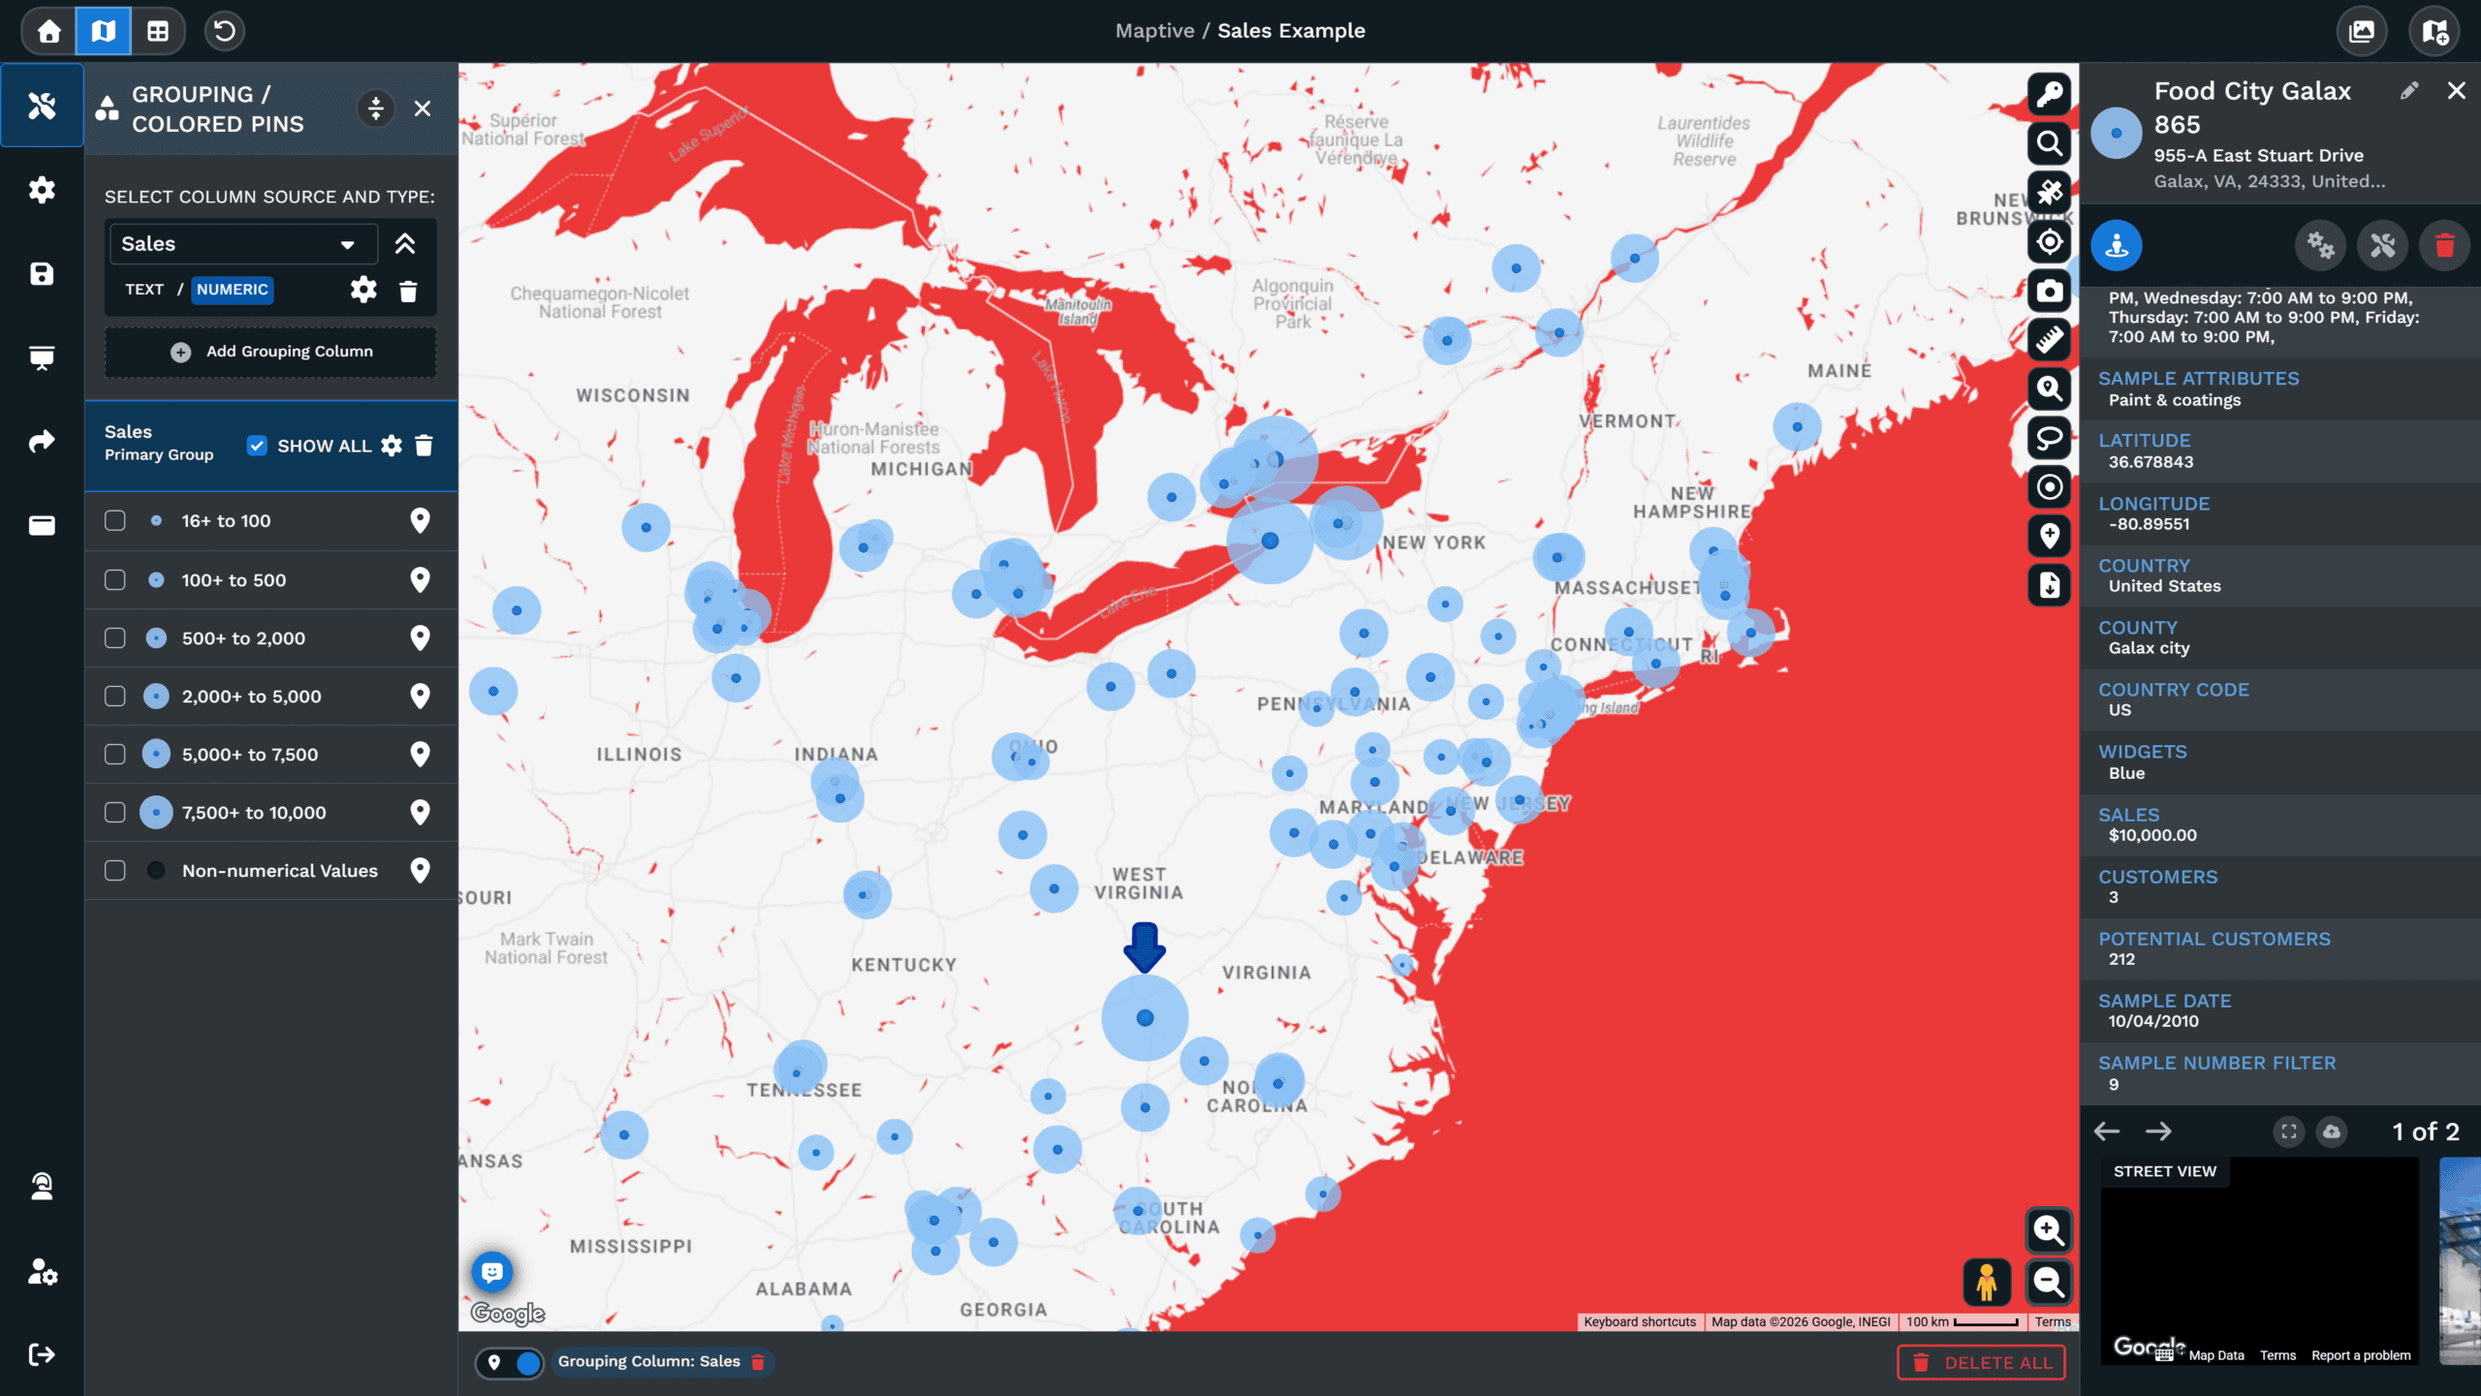Zoom out on the map
Image resolution: width=2481 pixels, height=1396 pixels.
point(2049,1283)
